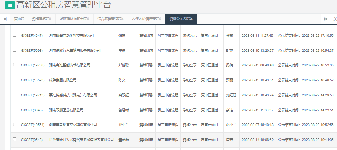Click applicant name 董蔚蔚
The height and width of the screenshot is (150, 337).
tap(124, 140)
